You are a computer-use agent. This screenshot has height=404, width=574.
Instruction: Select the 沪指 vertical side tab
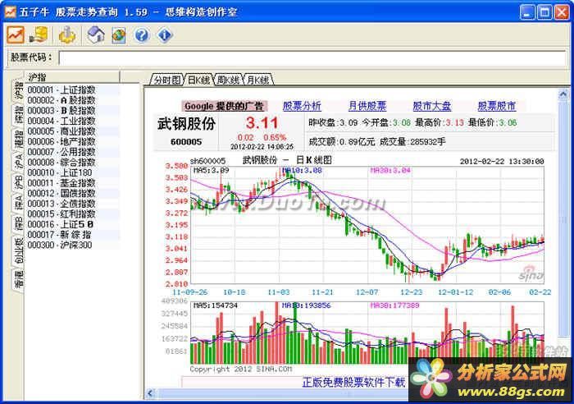coord(19,90)
